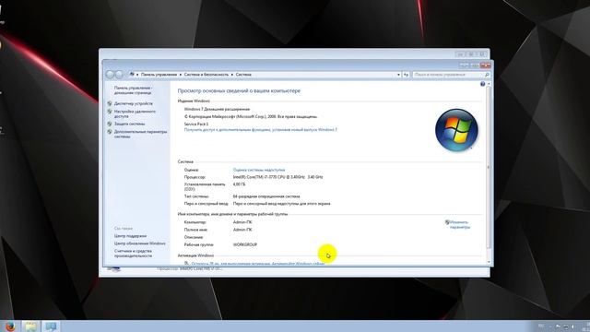
Task: Open the blue Help question mark icon
Action: click(x=482, y=84)
